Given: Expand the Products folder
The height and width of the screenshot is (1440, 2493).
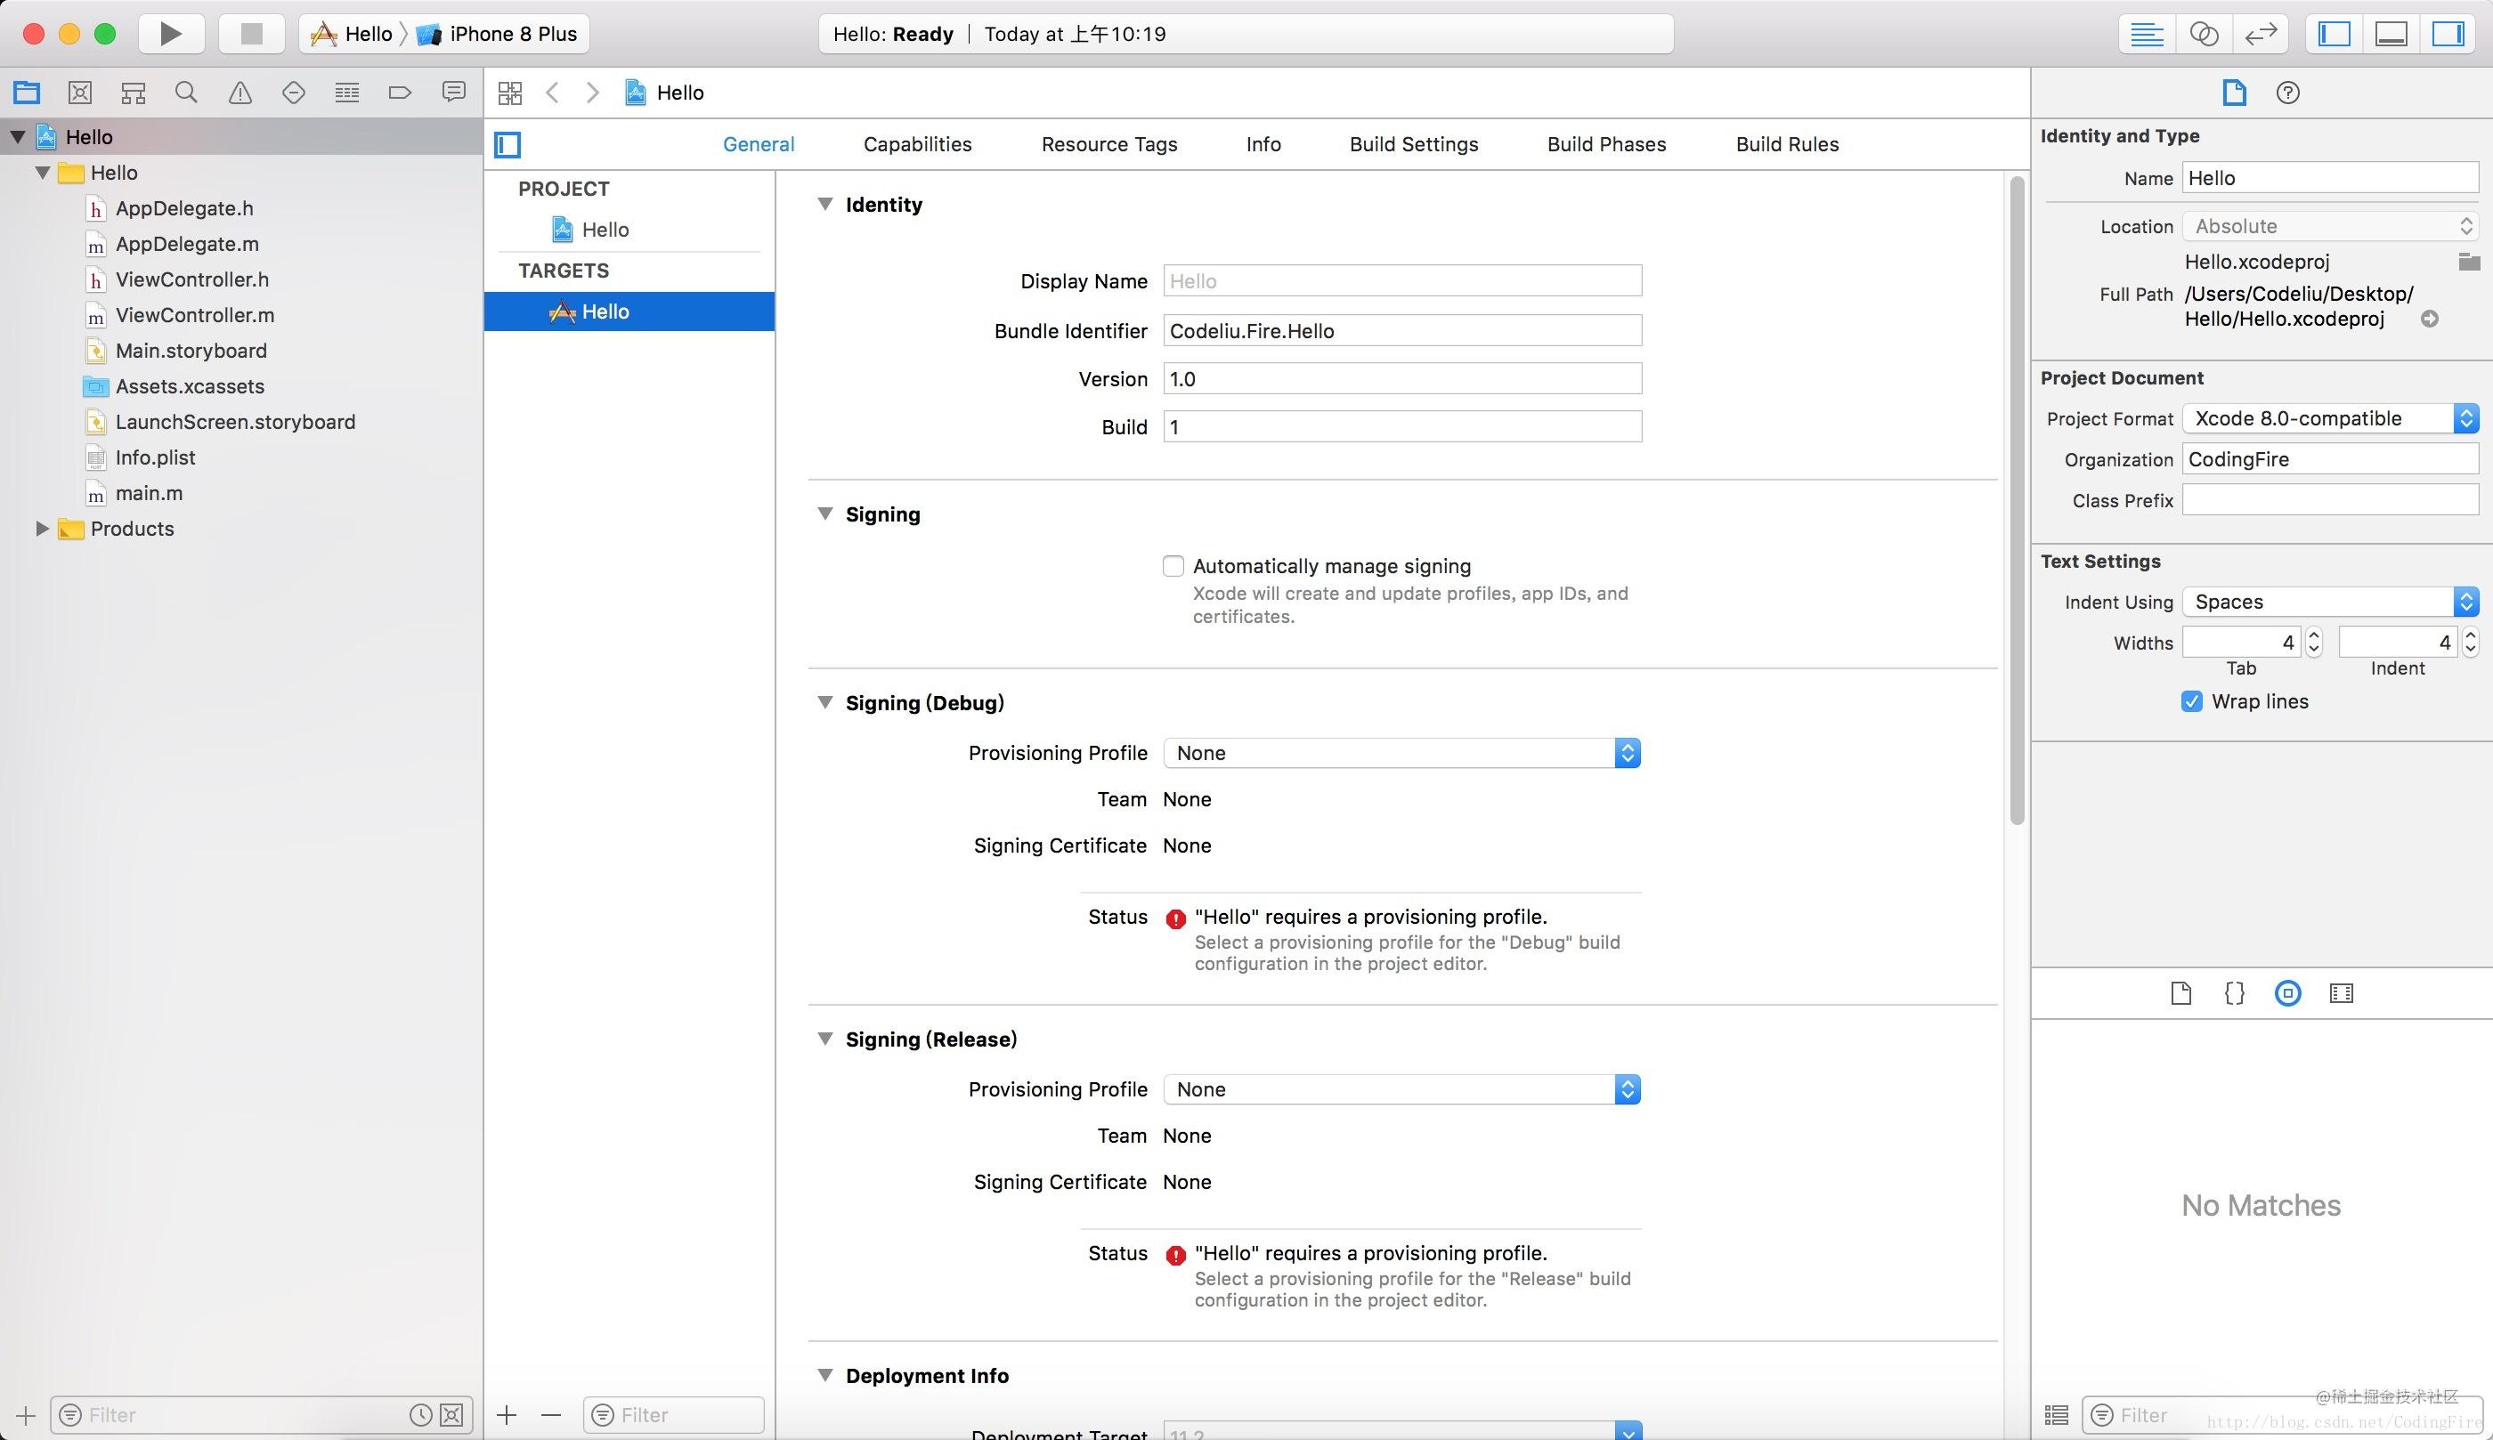Looking at the screenshot, I should 43,528.
